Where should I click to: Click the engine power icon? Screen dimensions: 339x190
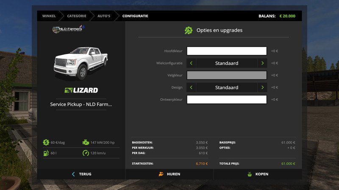86,142
